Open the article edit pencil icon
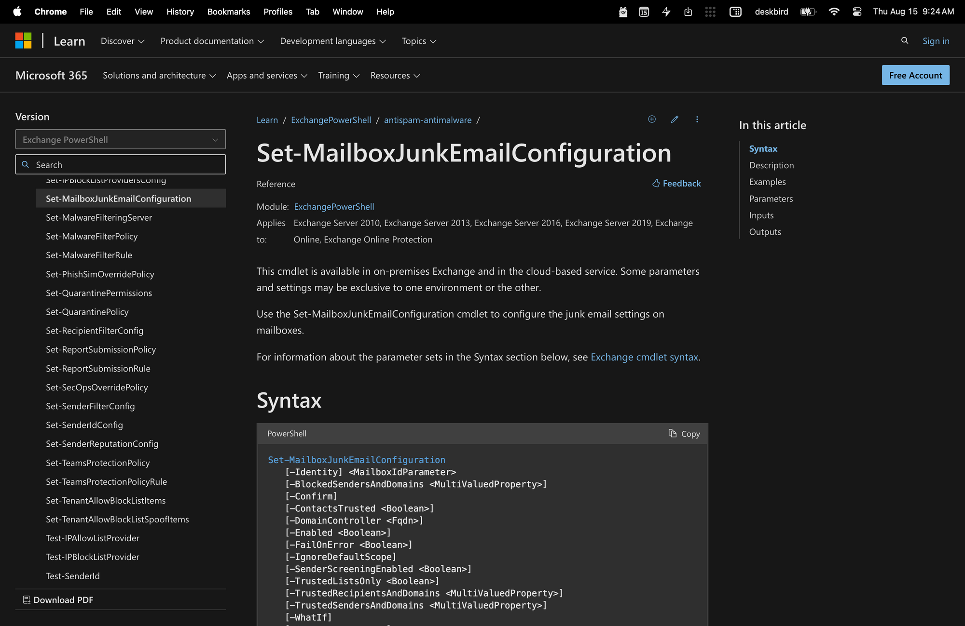The image size is (965, 626). (675, 120)
